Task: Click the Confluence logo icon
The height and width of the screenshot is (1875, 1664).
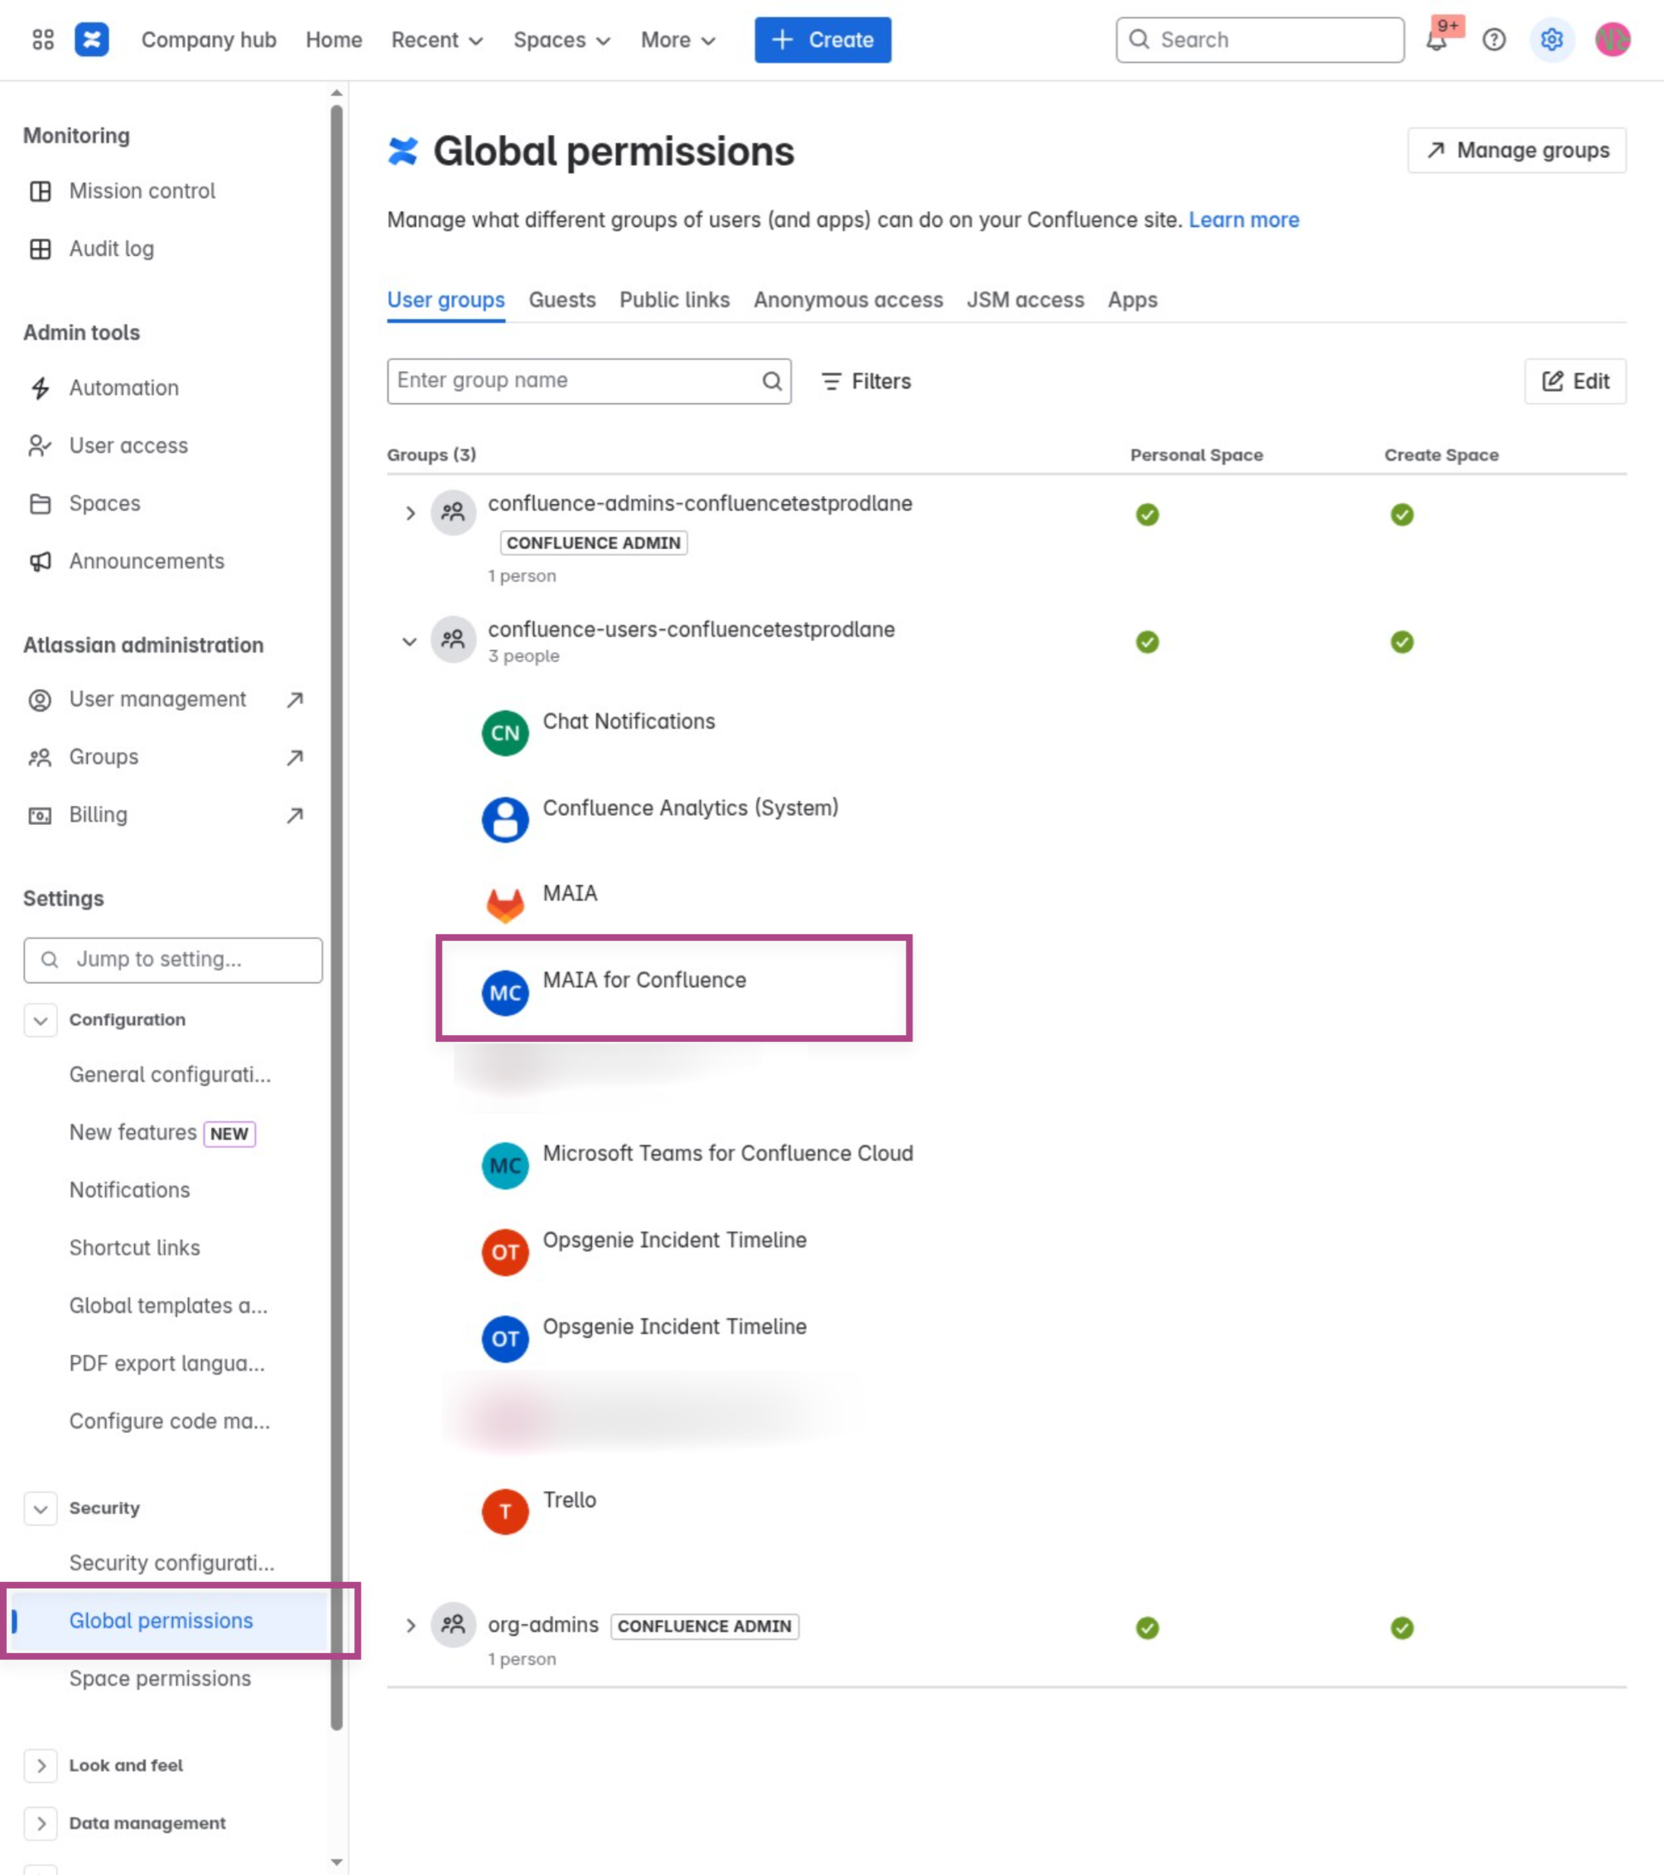Action: pos(92,39)
